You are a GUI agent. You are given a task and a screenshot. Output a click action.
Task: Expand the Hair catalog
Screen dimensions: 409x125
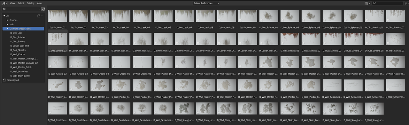tap(7, 24)
